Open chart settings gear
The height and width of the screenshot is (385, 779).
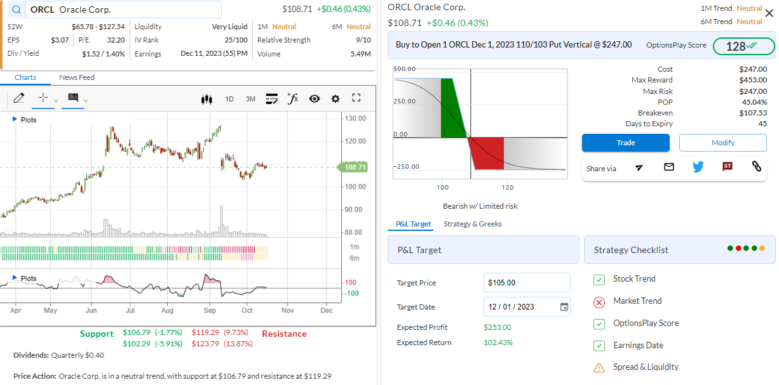click(335, 99)
